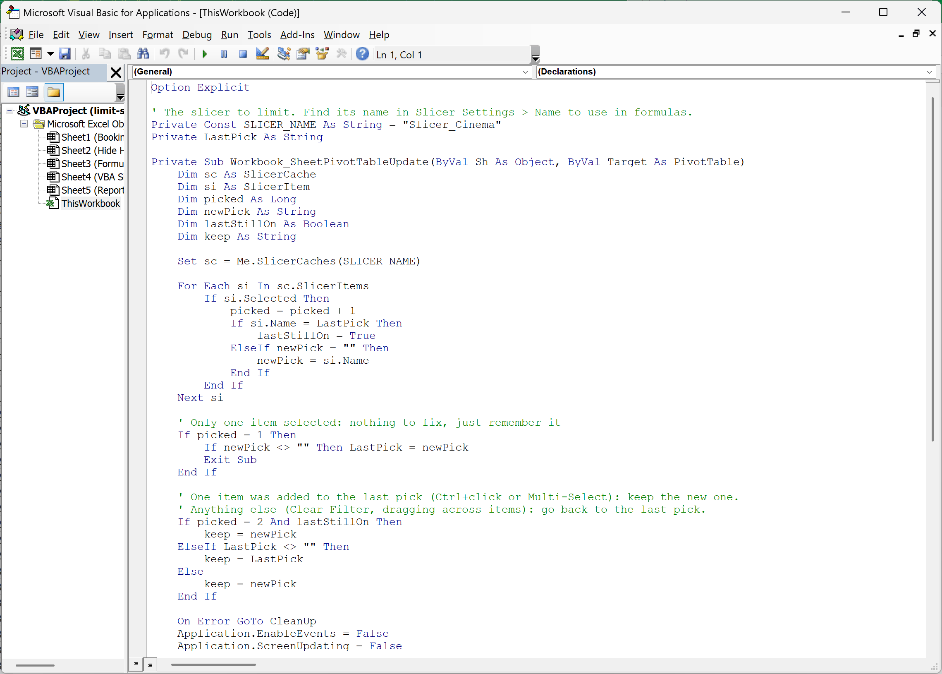
Task: Open the Tools menu
Action: click(259, 35)
